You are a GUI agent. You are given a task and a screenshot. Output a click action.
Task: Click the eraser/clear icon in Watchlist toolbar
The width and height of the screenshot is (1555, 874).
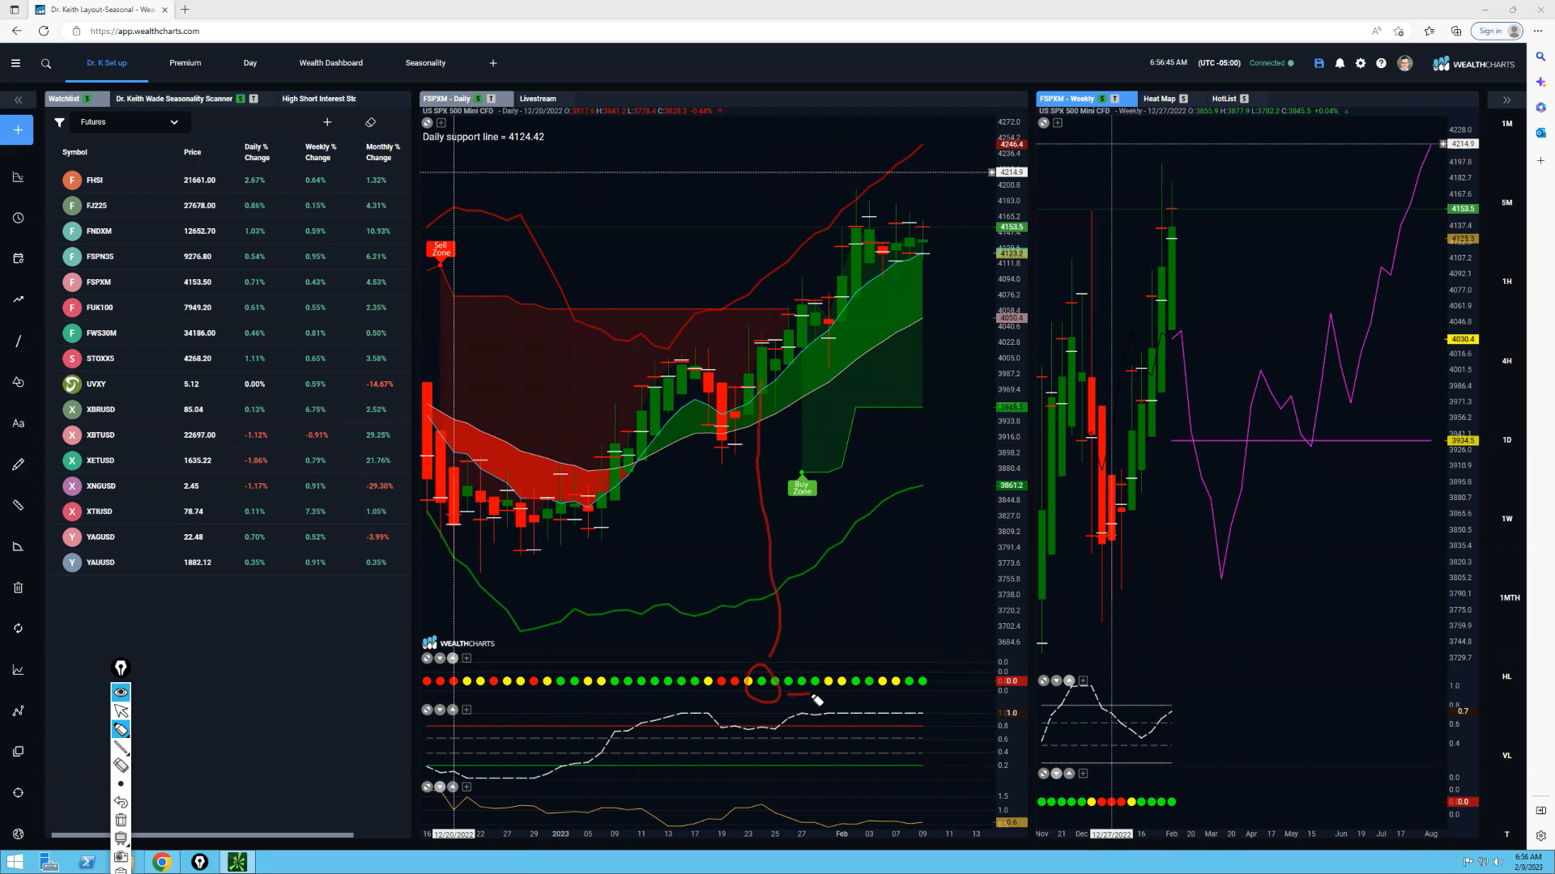pyautogui.click(x=370, y=122)
